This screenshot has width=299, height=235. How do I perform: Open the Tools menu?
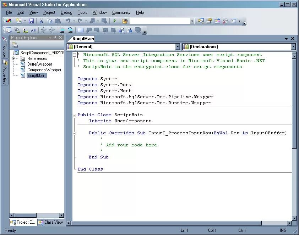[x=82, y=12]
